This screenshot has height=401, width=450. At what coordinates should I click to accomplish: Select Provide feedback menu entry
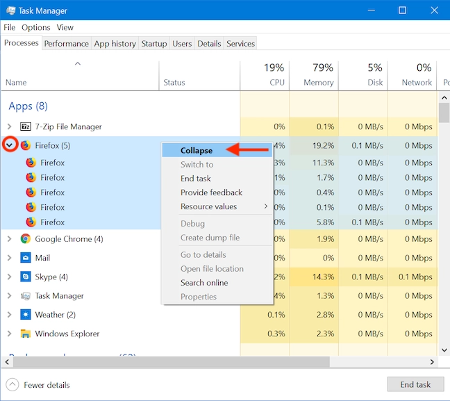click(217, 193)
